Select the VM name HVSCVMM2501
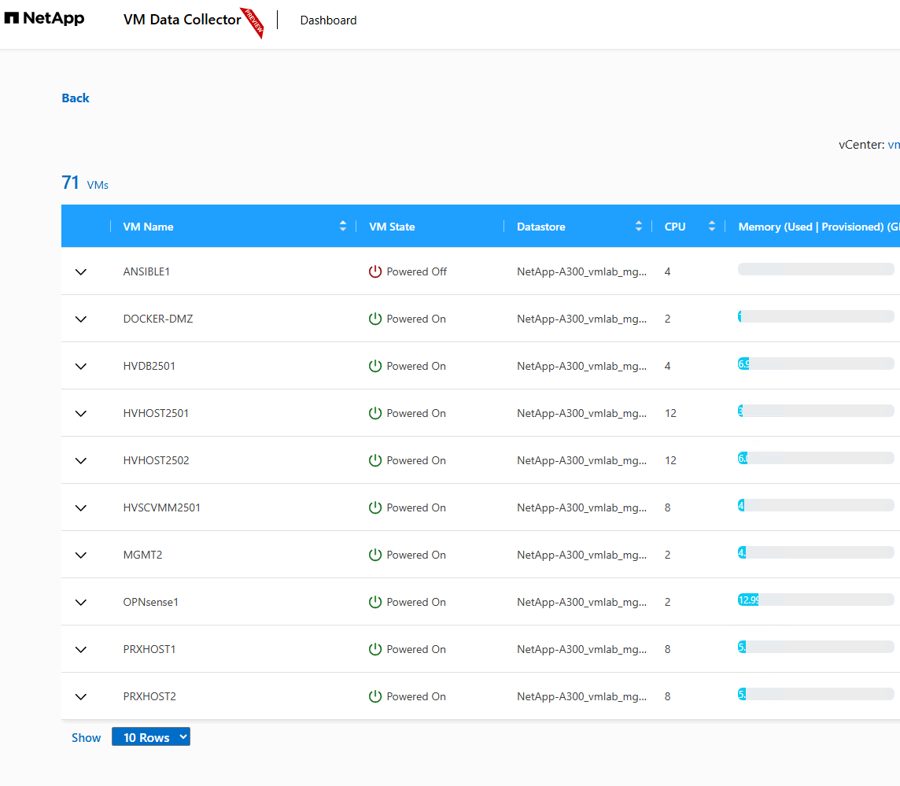Image resolution: width=900 pixels, height=786 pixels. (162, 507)
